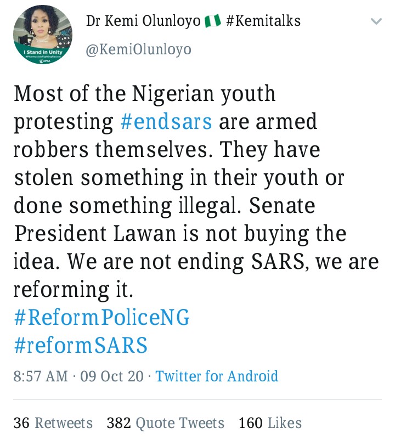Open the tweet options chevron menu
Image resolution: width=395 pixels, height=439 pixels.
pos(376,22)
